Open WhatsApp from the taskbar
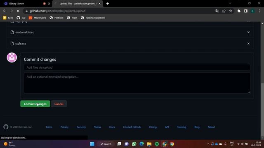 [x=134, y=144]
